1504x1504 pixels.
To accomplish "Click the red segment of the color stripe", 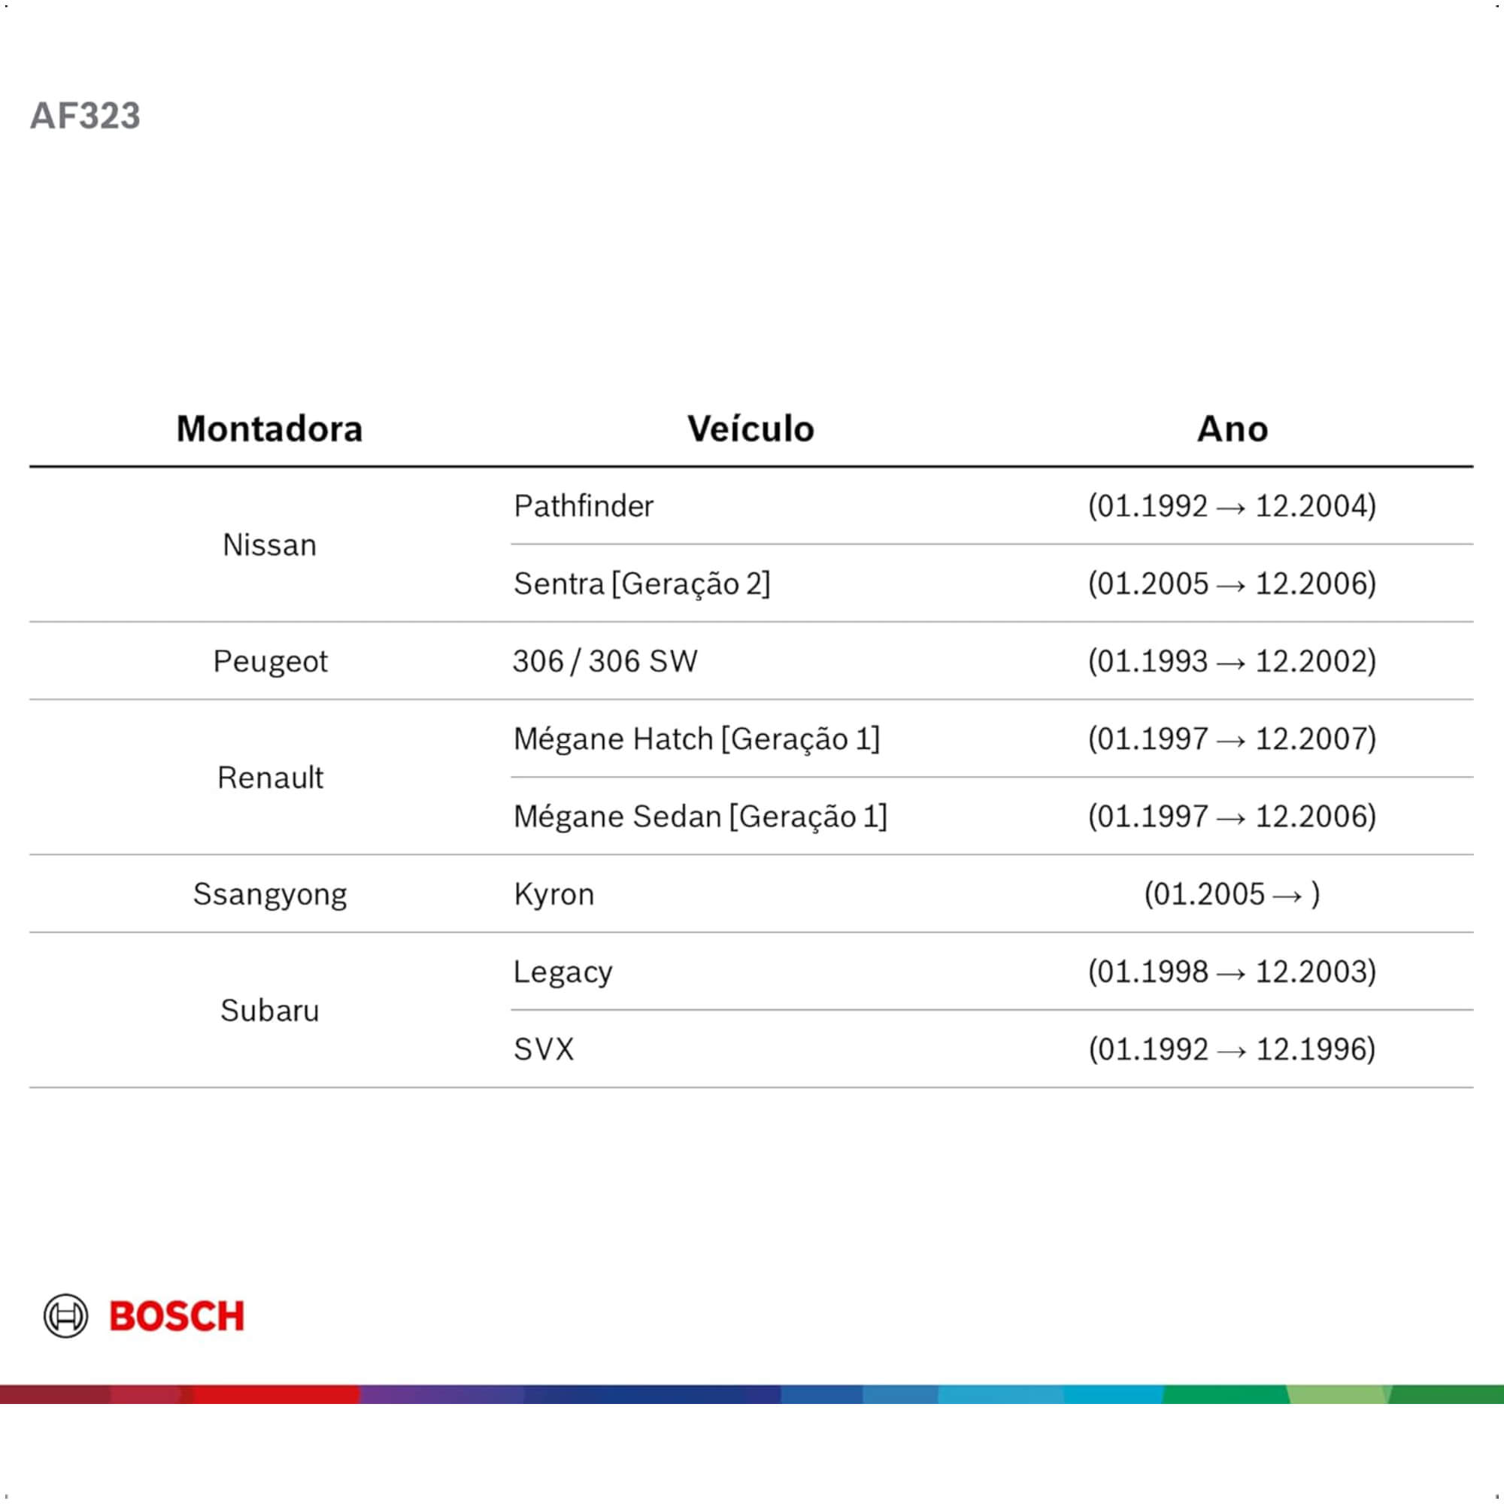I will click(276, 1394).
